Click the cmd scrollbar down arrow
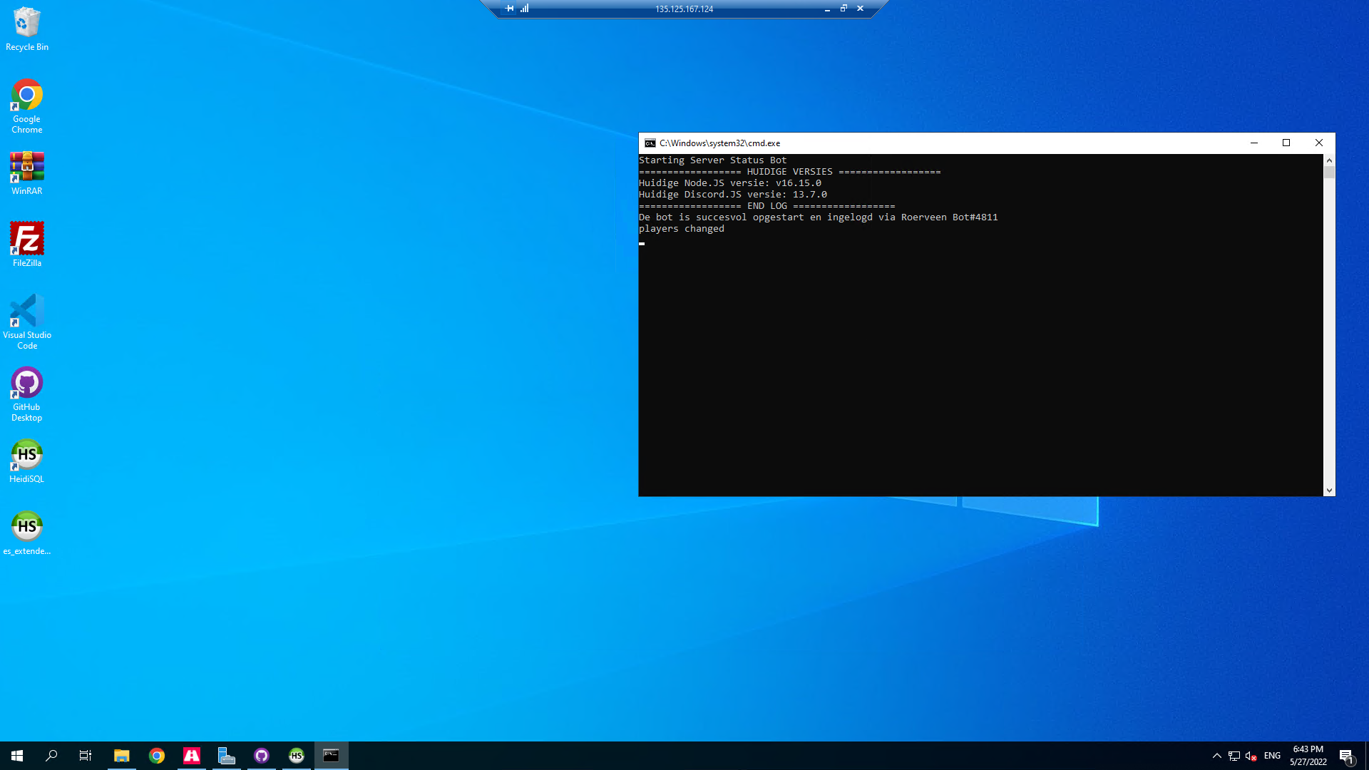The width and height of the screenshot is (1369, 770). tap(1329, 491)
